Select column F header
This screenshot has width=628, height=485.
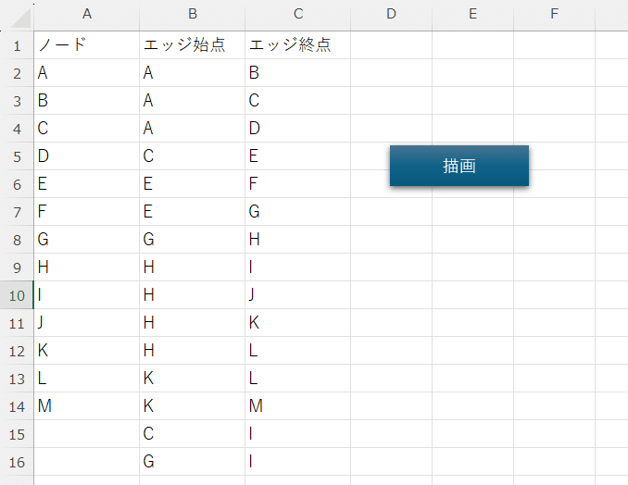point(554,15)
